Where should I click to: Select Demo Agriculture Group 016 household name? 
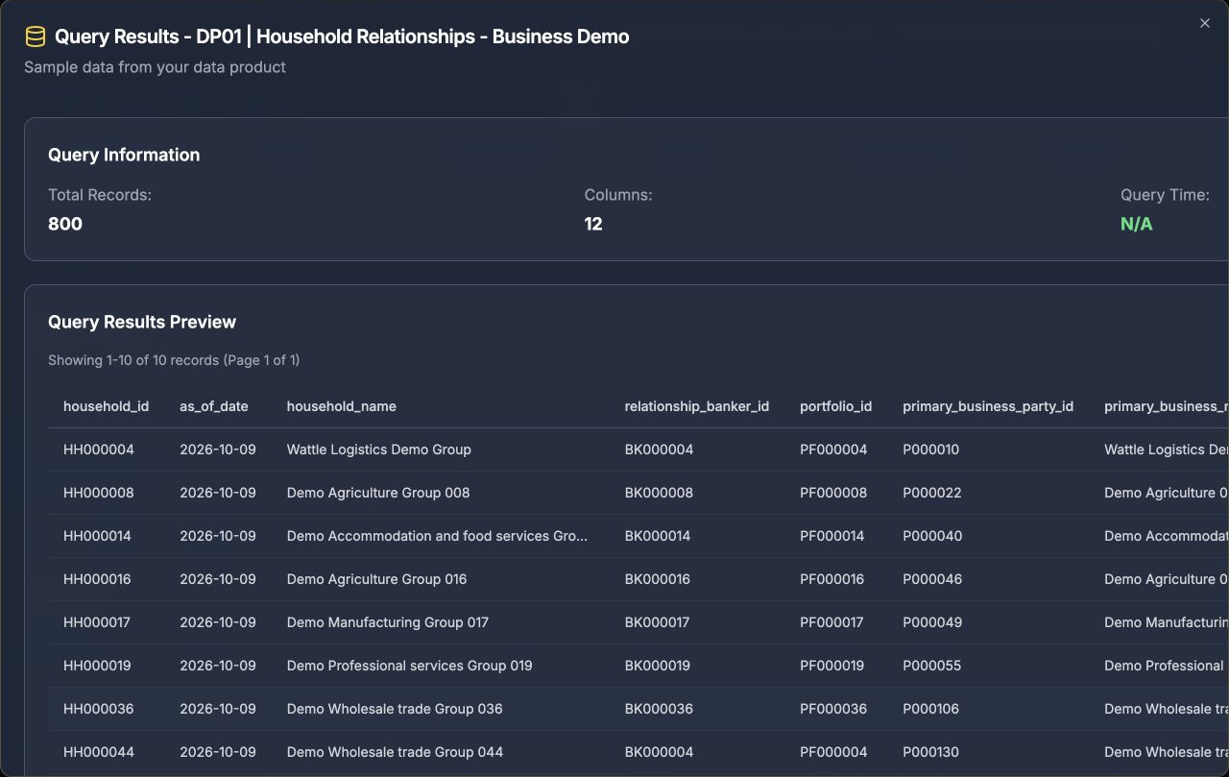point(377,579)
